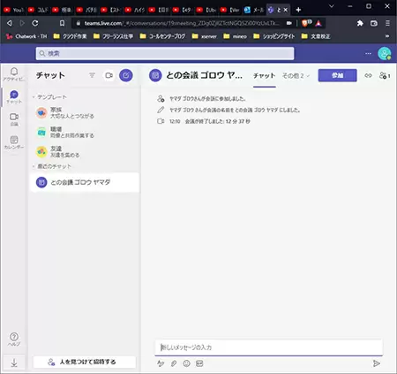Collapse the テンプレート section
Screen dimensions: 397x374
(x=34, y=97)
